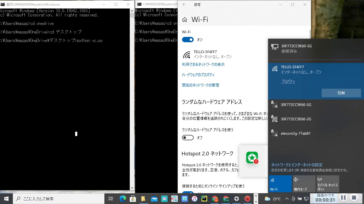Click the Settings home icon
Screen dimensions: 364x204
click(184, 20)
